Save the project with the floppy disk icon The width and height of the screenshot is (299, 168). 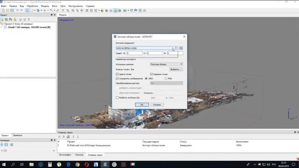[12, 10]
